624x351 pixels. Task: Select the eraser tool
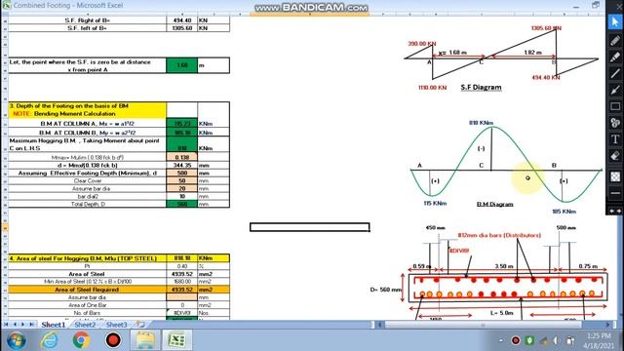tap(615, 156)
